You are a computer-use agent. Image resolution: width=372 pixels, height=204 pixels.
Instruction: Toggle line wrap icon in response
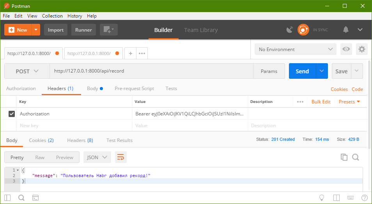pos(121,157)
